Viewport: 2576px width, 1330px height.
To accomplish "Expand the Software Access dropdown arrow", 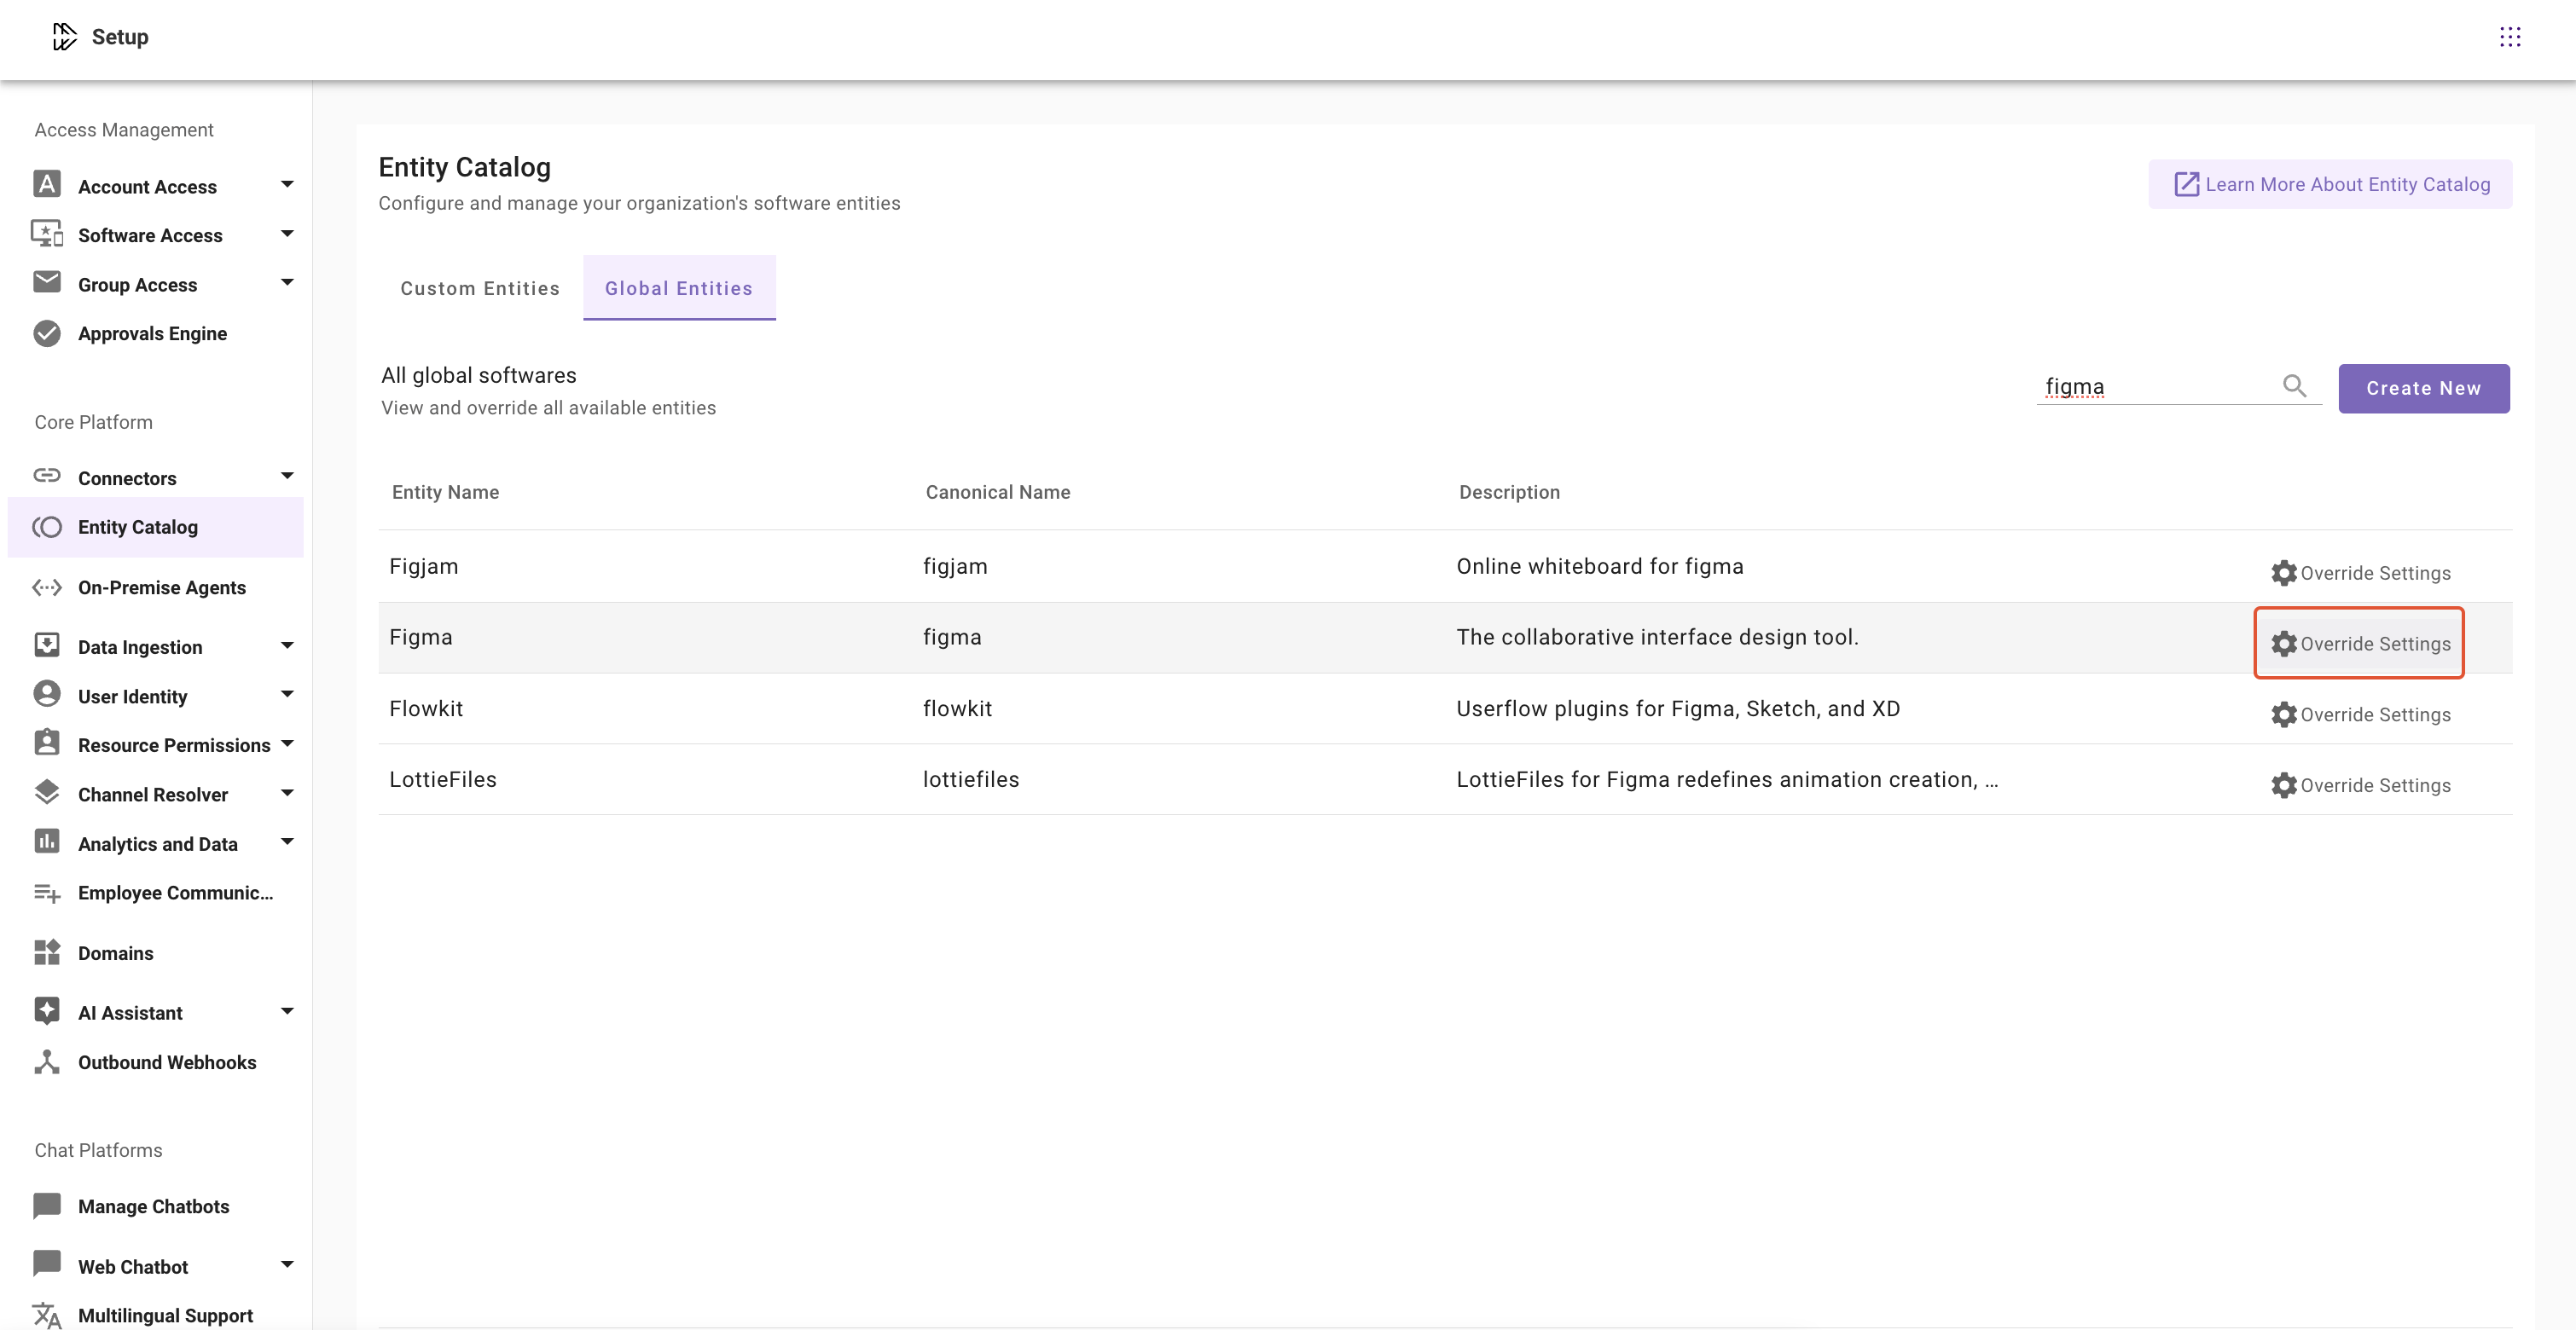I will coord(287,234).
